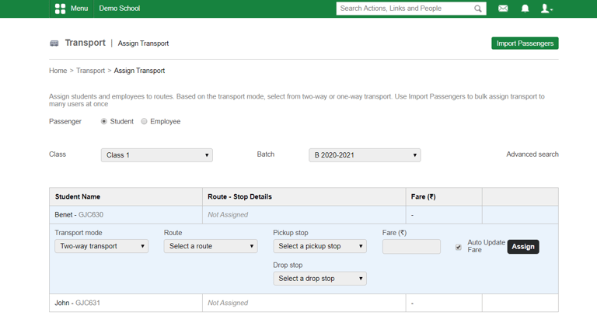This screenshot has height=326, width=597.
Task: Select the Student passenger radio button
Action: pyautogui.click(x=104, y=122)
